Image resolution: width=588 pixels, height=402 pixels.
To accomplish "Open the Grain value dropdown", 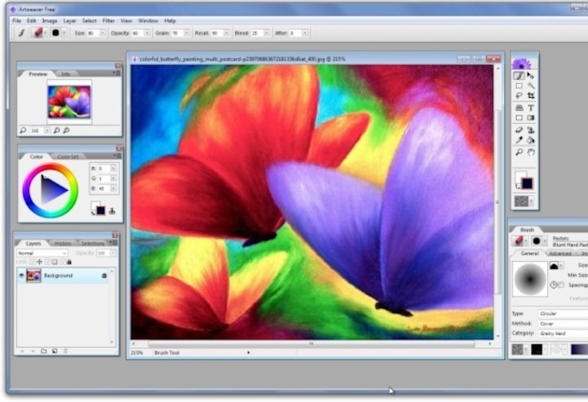I will tap(187, 33).
